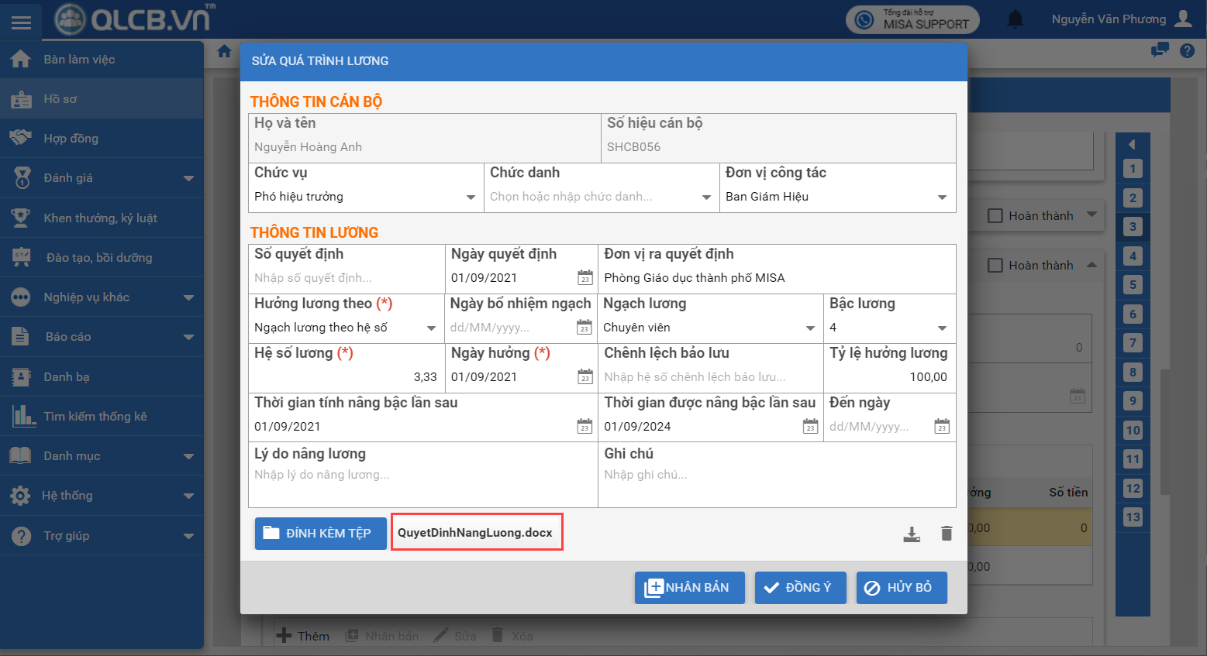Click the Số quyết định input field
This screenshot has width=1207, height=656.
coord(345,278)
